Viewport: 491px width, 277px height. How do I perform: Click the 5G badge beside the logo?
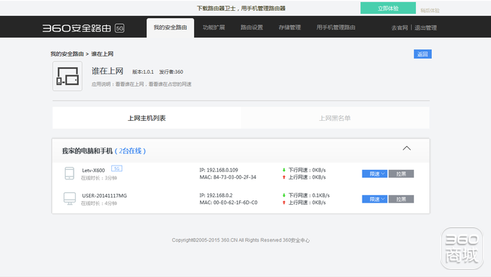coord(120,28)
